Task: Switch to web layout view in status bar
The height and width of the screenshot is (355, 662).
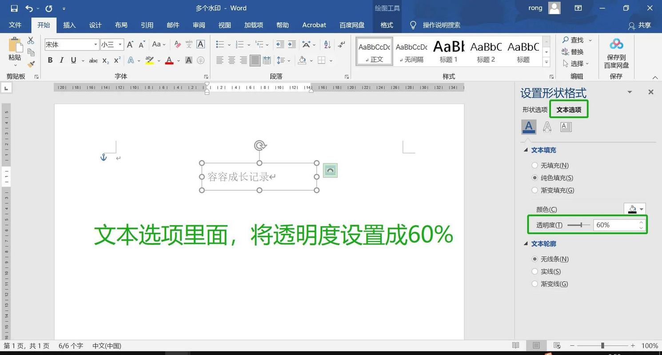Action: tap(557, 346)
